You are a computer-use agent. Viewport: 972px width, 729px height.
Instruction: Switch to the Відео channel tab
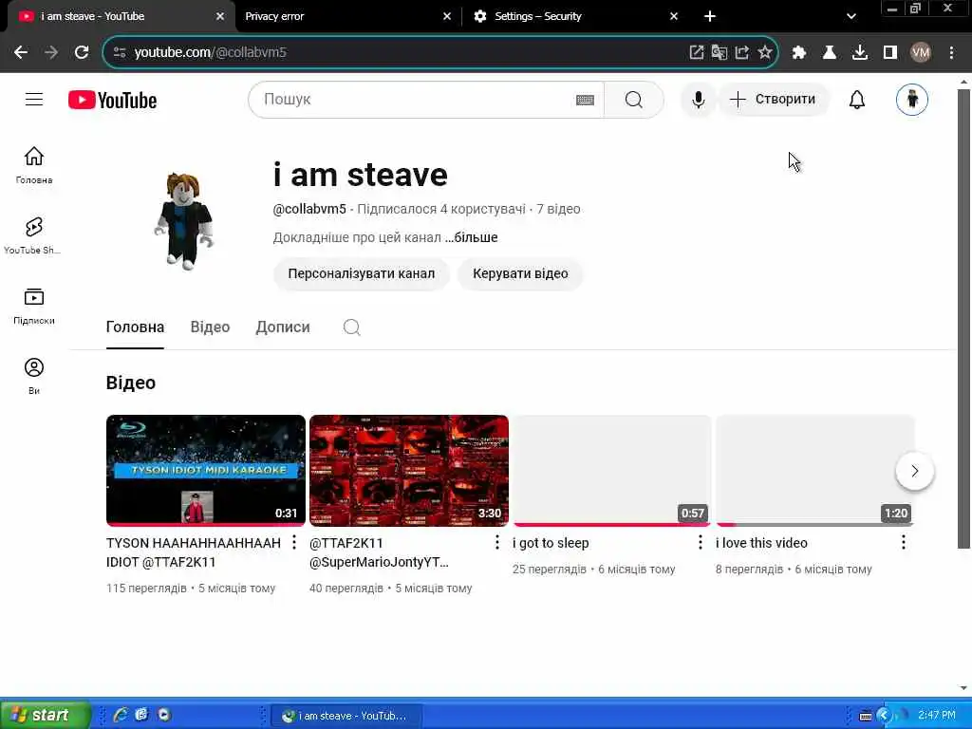pos(210,327)
